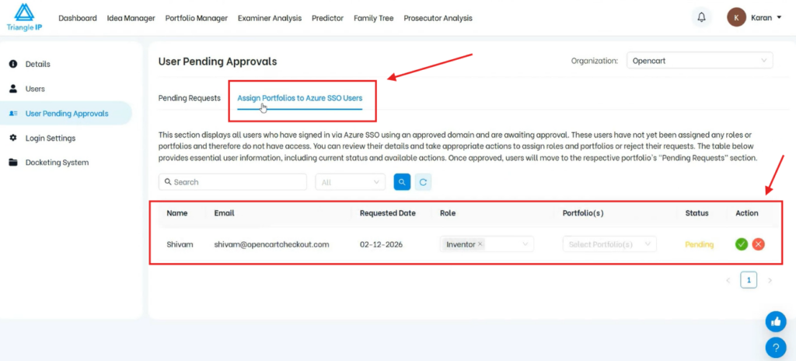Click the thumbs-up feedback icon

775,321
